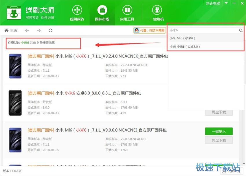This screenshot has width=246, height=176.
Task: Click 安卓版本：8.0.0 text
Action: (x=38, y=108)
